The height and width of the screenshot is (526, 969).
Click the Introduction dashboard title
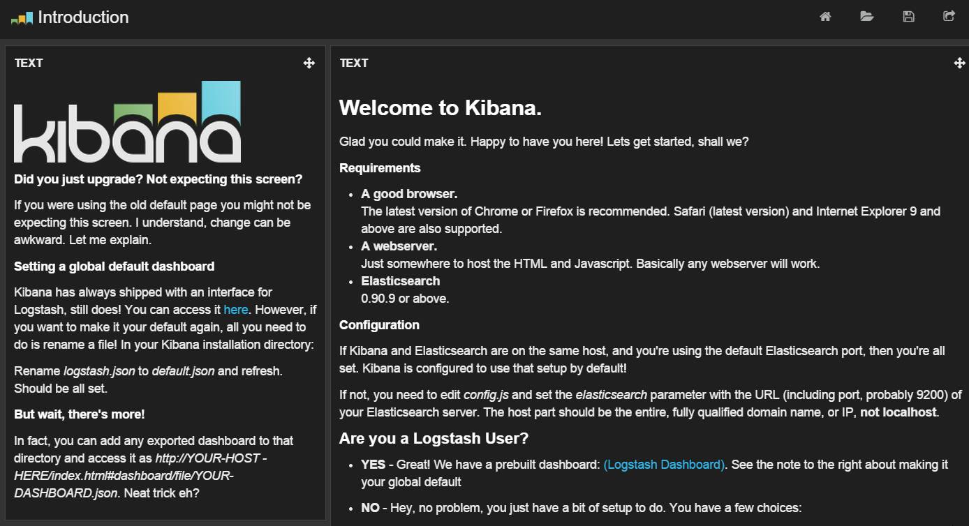tap(83, 17)
